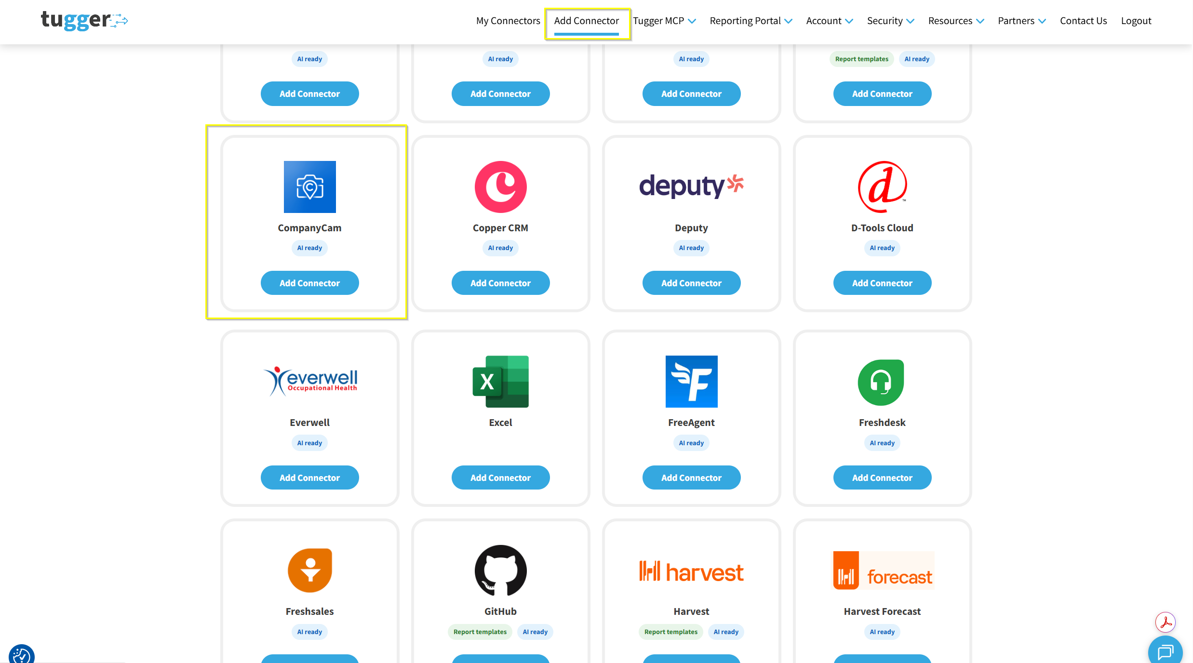Image resolution: width=1193 pixels, height=663 pixels.
Task: Click the Everwell Occupational Health logo
Action: (310, 381)
